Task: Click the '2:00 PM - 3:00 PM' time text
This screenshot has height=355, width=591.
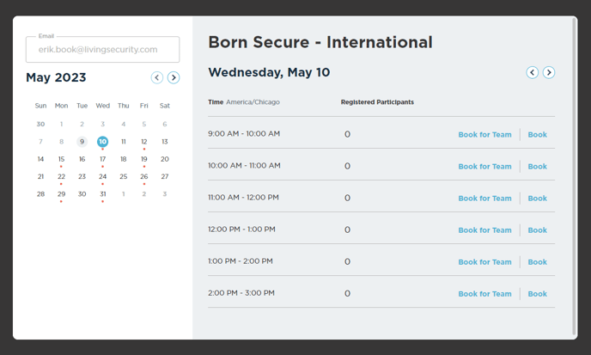Action: [x=241, y=293]
